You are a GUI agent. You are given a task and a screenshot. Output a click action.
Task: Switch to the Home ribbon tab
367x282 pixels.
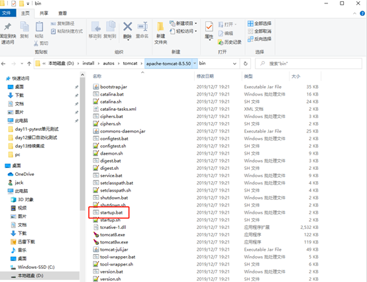[x=25, y=13]
